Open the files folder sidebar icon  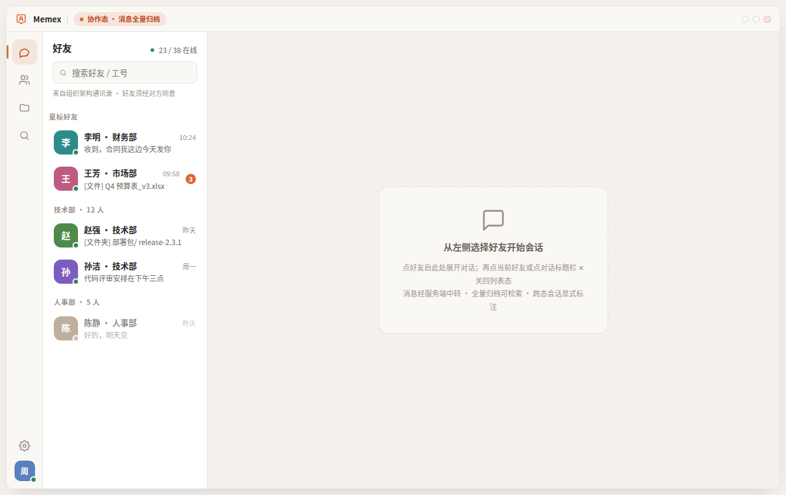click(x=25, y=107)
